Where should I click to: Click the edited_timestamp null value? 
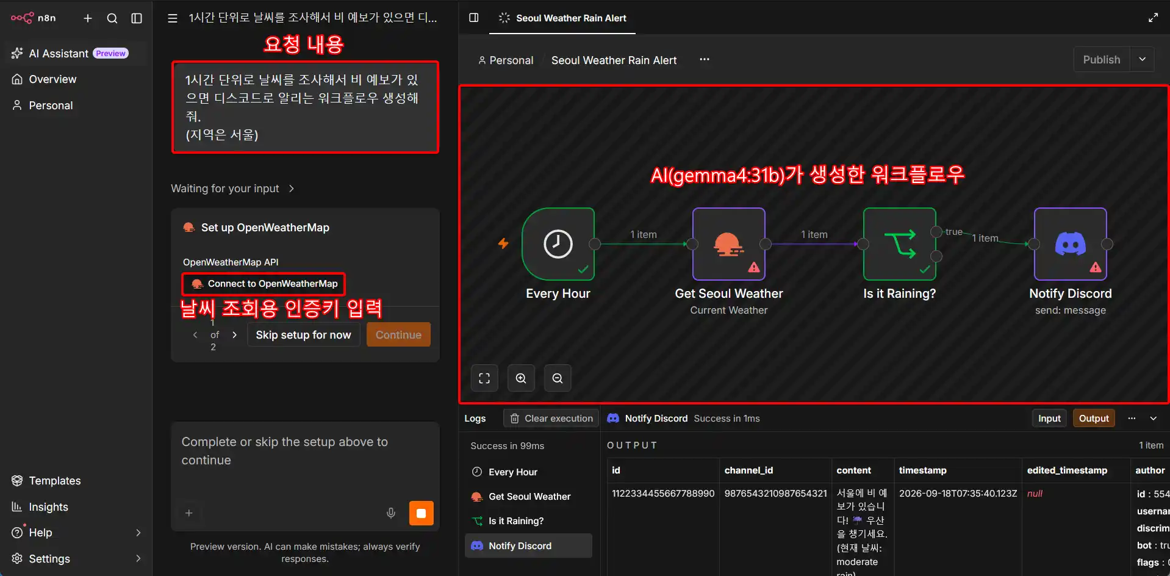(1035, 494)
